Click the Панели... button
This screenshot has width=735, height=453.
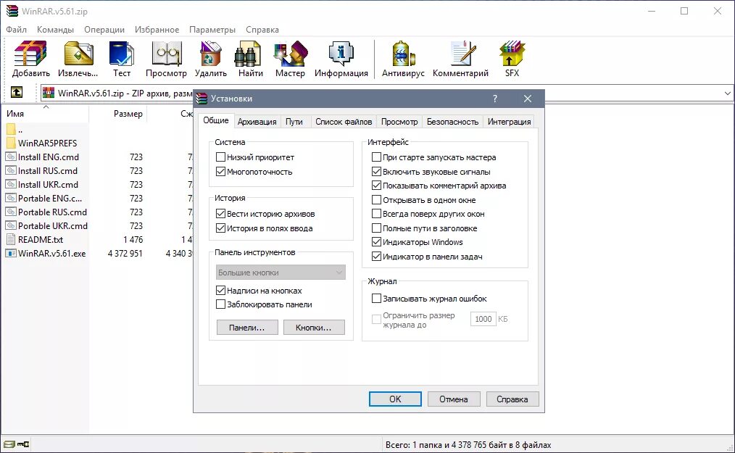[247, 328]
